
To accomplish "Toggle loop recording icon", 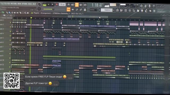I will [85, 5].
